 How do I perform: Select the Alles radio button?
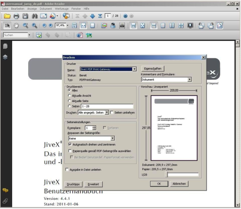tap(69, 90)
